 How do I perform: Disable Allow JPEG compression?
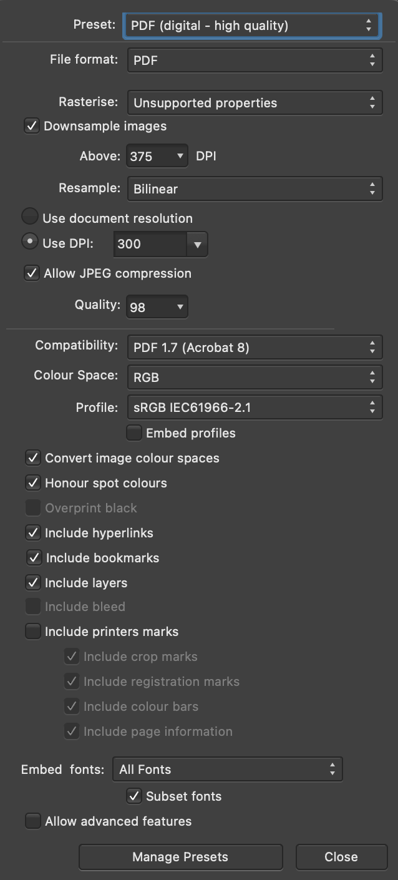point(32,273)
